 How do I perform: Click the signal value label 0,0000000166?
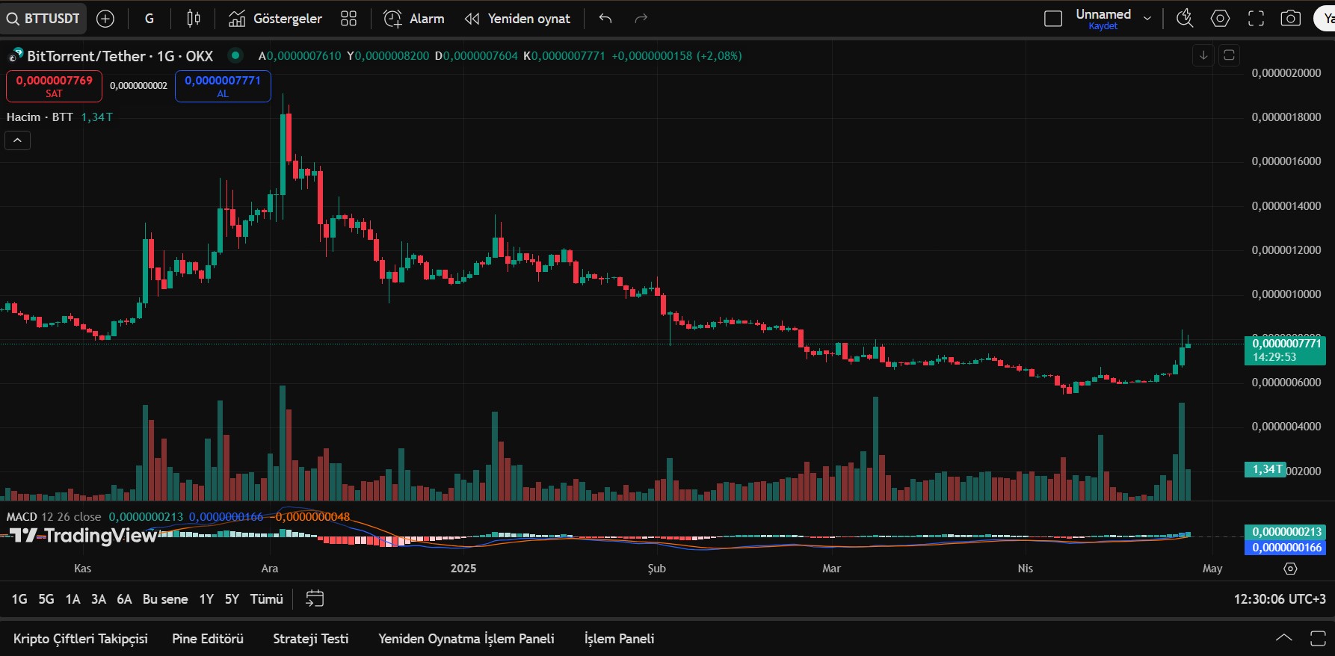pyautogui.click(x=1285, y=548)
